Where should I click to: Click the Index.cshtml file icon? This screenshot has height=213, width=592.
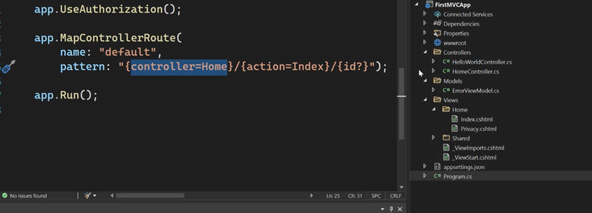coord(455,119)
